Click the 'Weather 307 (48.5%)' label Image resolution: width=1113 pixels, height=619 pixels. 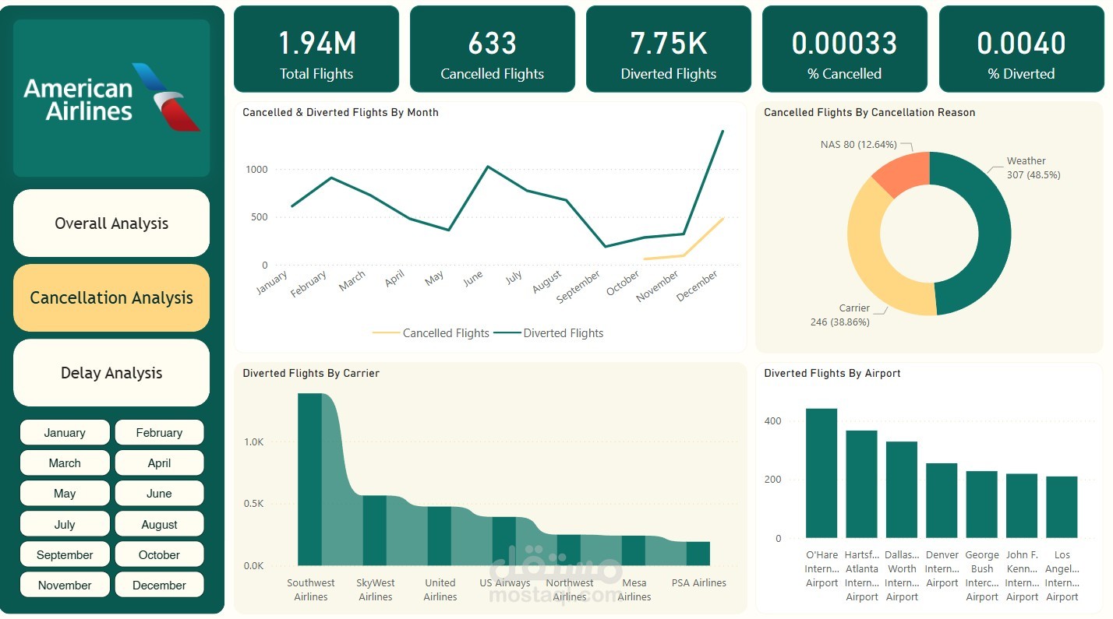point(1033,167)
